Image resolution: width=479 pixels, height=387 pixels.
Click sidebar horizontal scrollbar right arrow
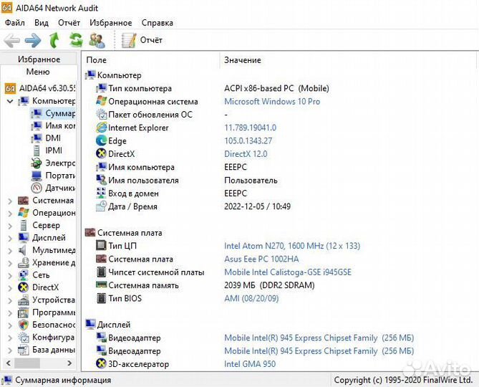click(69, 363)
